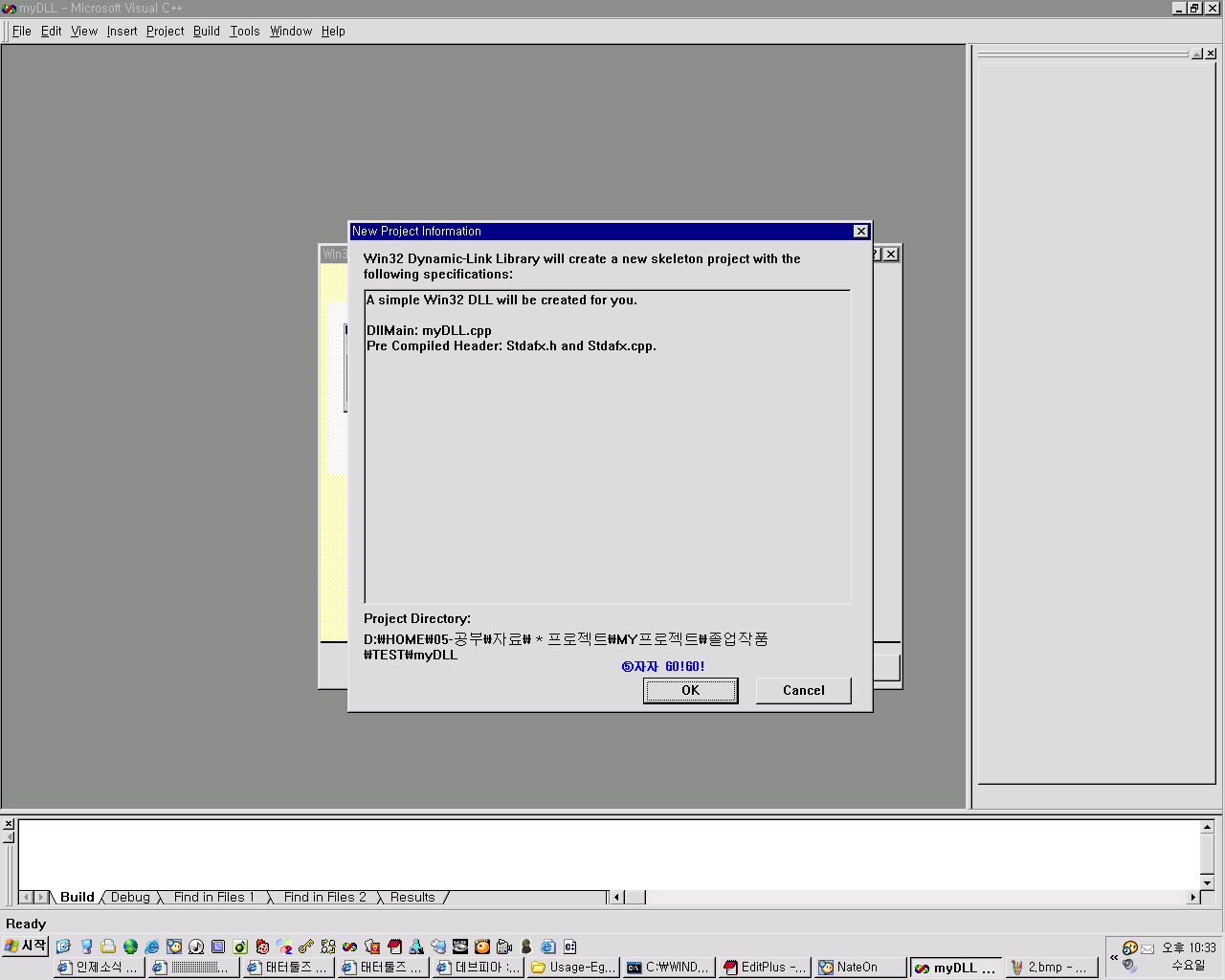Viewport: 1225px width, 980px height.
Task: Launch Visual C++ infinity icon in quick launch
Action: (350, 947)
